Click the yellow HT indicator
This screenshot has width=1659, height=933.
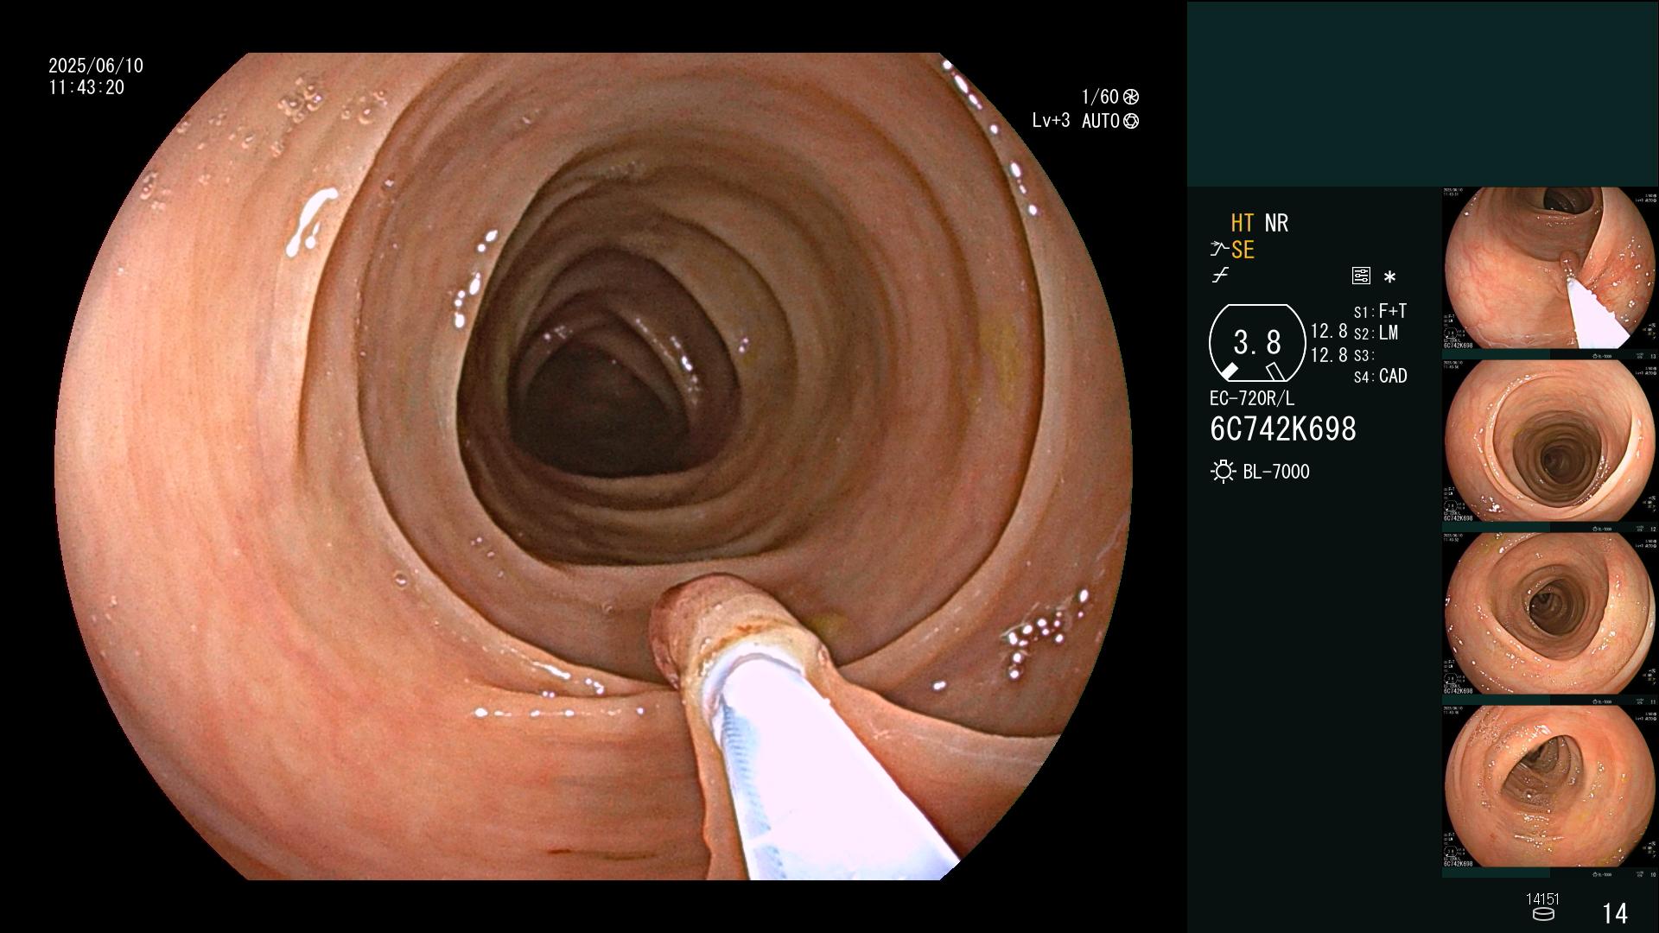coord(1242,223)
